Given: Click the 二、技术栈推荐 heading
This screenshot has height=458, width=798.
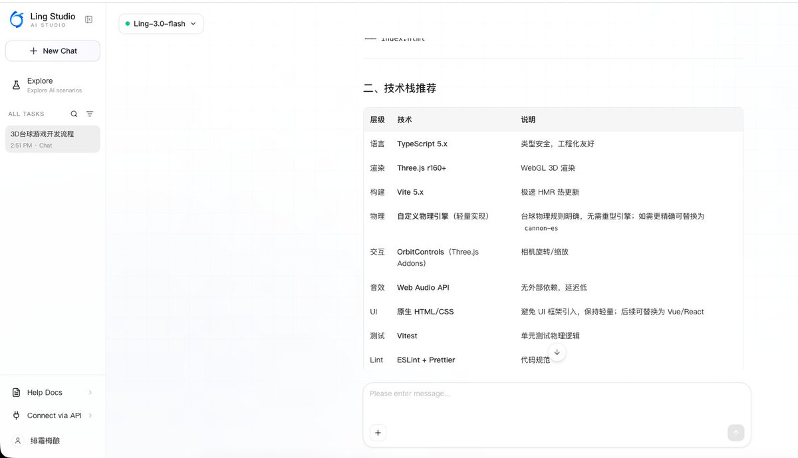Looking at the screenshot, I should pyautogui.click(x=400, y=88).
